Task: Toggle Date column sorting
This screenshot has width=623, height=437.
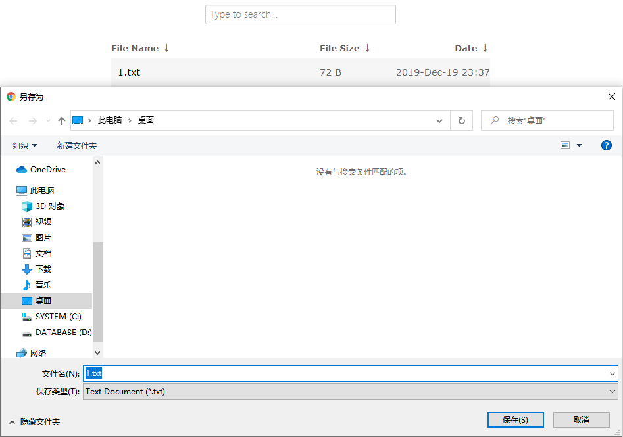Action: coord(471,47)
